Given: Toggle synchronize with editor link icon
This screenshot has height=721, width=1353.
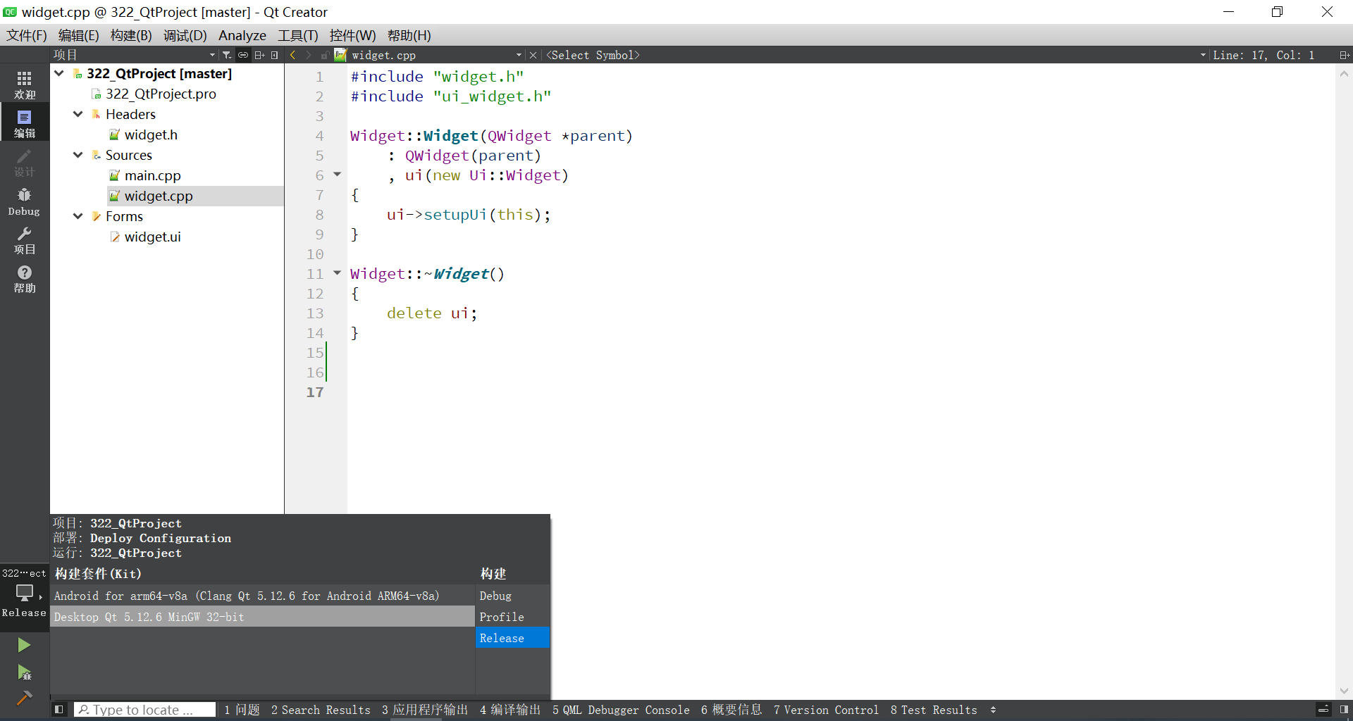Looking at the screenshot, I should point(243,55).
